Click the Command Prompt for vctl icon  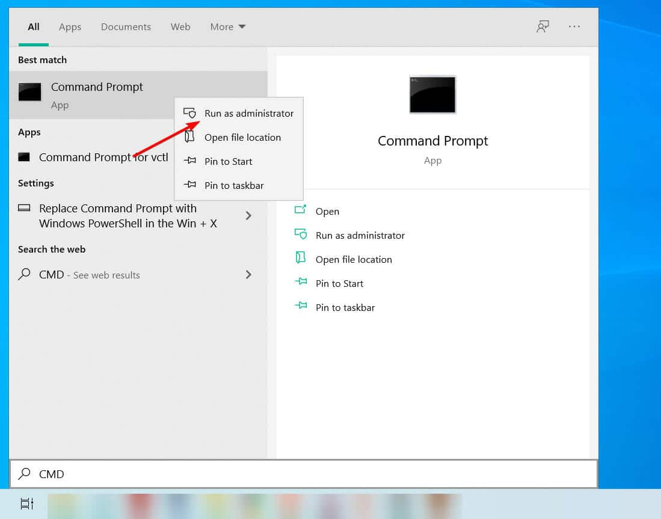(24, 157)
